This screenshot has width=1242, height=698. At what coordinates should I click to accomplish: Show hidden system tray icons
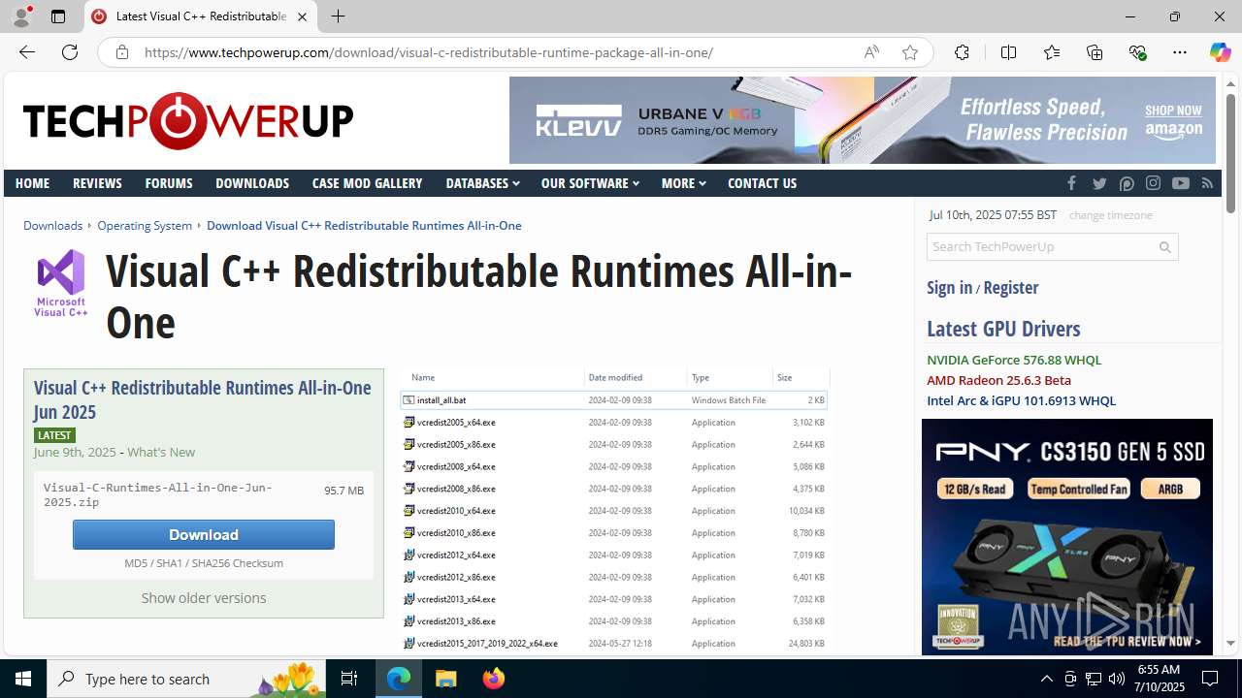pos(1046,679)
